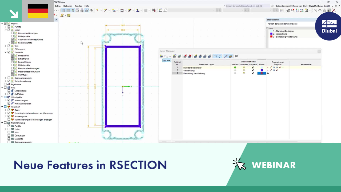The height and width of the screenshot is (192, 341).
Task: Select Bemaßung Verstärkung layer row
Action: click(x=194, y=73)
